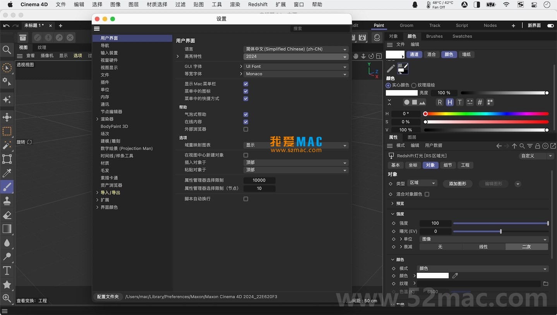
Task: Click the 混合 button in color panel
Action: point(431,55)
